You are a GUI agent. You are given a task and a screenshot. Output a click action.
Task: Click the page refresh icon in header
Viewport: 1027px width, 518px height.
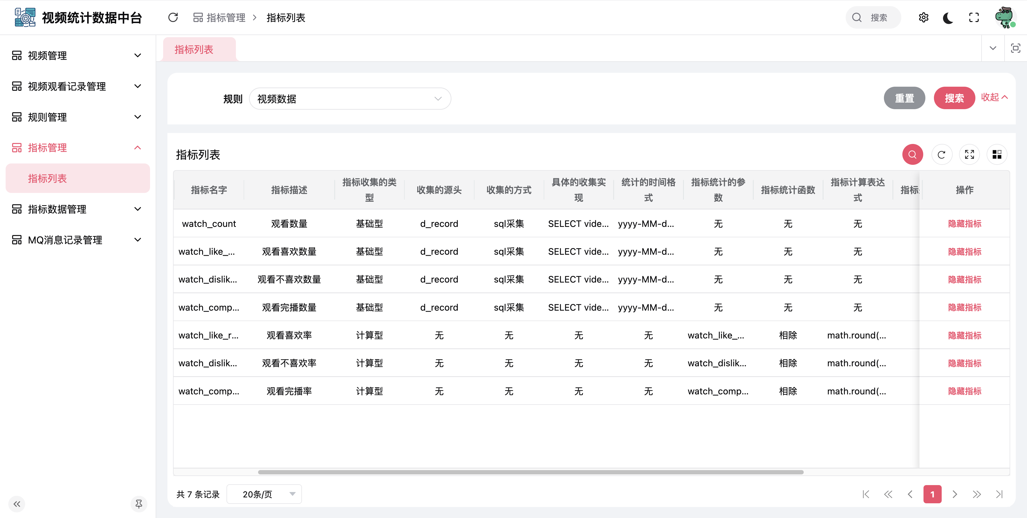tap(173, 18)
